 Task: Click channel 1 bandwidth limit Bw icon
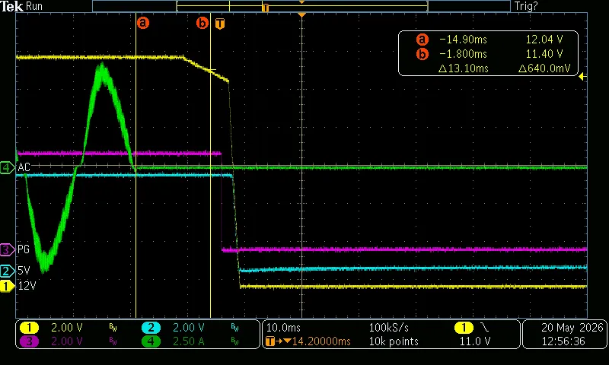113,328
